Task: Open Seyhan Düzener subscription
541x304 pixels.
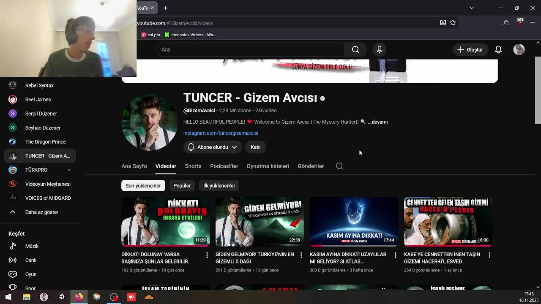Action: coord(40,128)
